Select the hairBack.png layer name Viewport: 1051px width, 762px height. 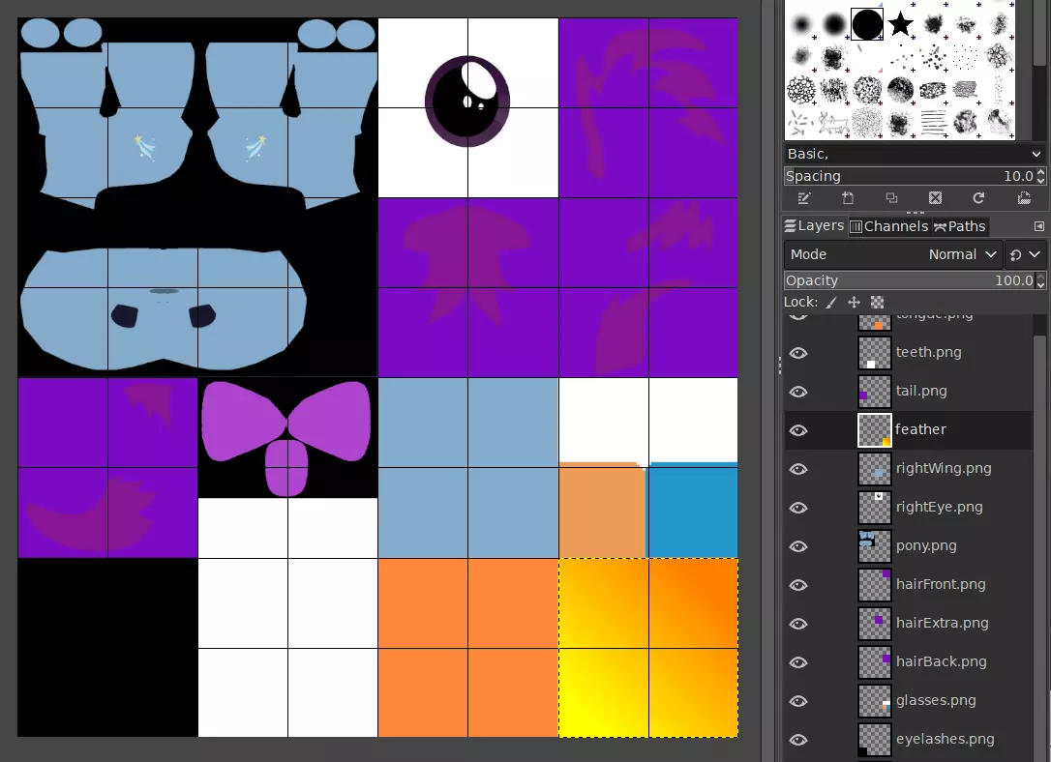(x=941, y=661)
